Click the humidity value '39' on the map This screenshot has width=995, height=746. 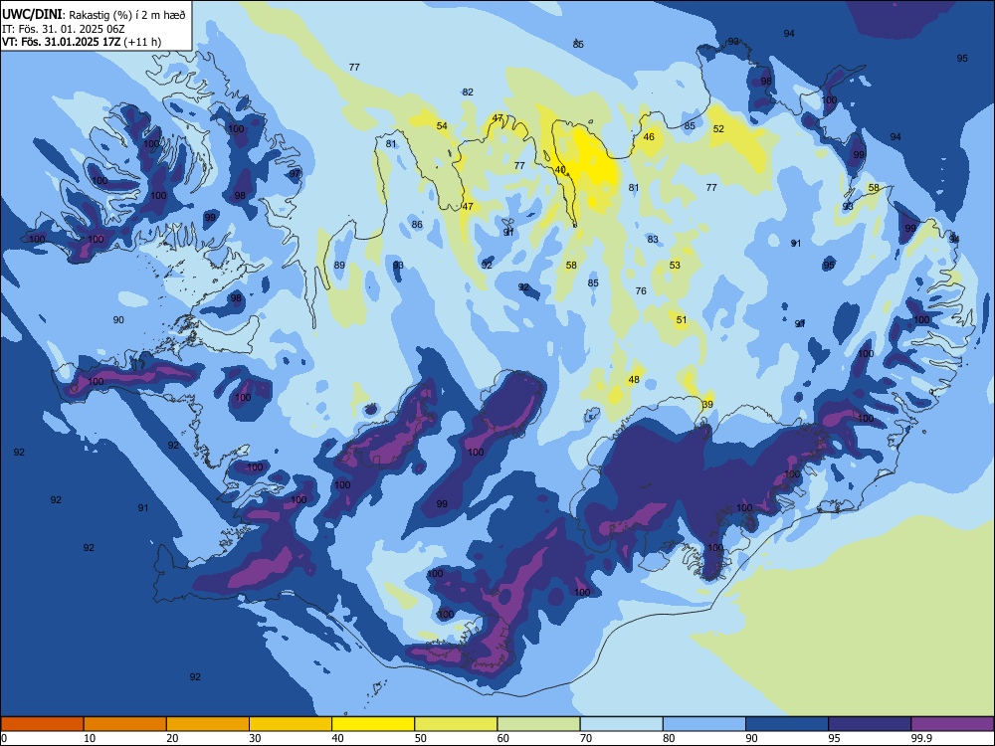point(707,405)
